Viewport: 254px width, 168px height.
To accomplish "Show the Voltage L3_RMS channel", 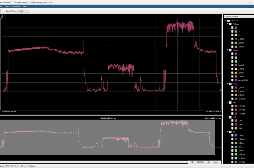I will click(233, 47).
